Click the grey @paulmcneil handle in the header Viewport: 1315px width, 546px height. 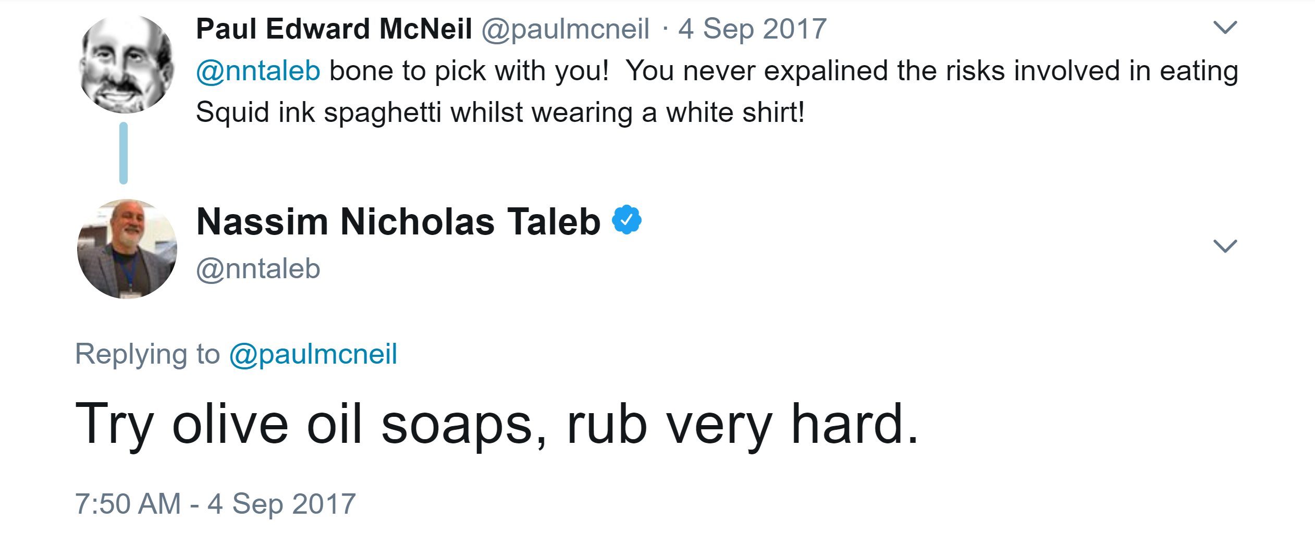click(566, 29)
